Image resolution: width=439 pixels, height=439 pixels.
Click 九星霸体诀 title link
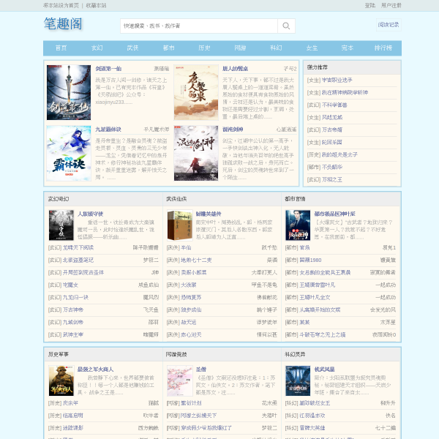pyautogui.click(x=108, y=130)
